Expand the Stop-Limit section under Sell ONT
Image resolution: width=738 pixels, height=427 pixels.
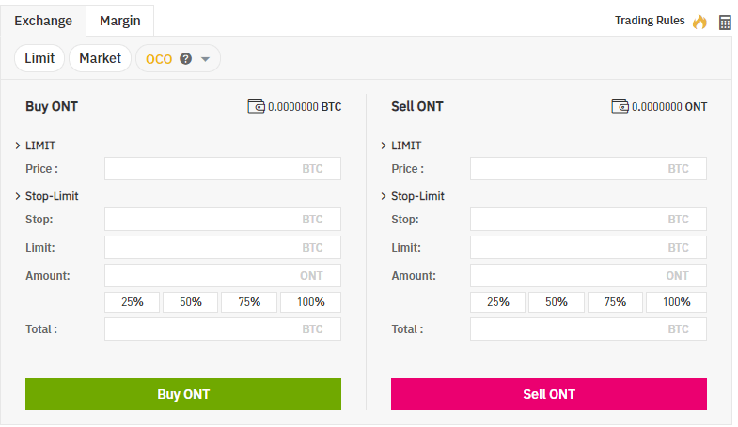[x=384, y=196]
